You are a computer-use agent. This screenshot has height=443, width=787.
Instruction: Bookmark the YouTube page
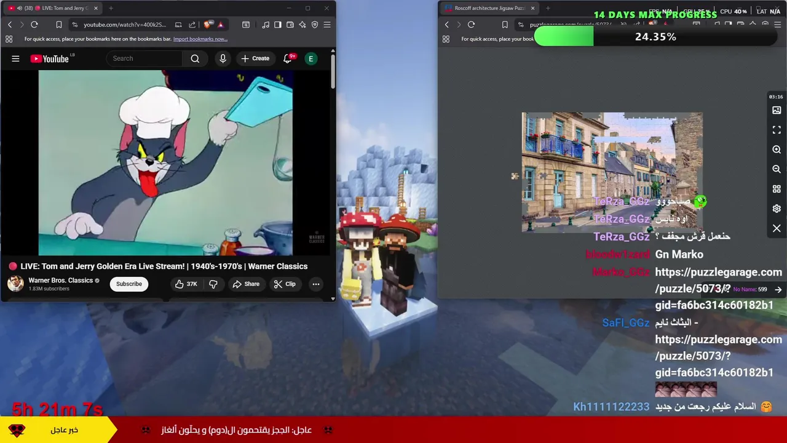[59, 25]
